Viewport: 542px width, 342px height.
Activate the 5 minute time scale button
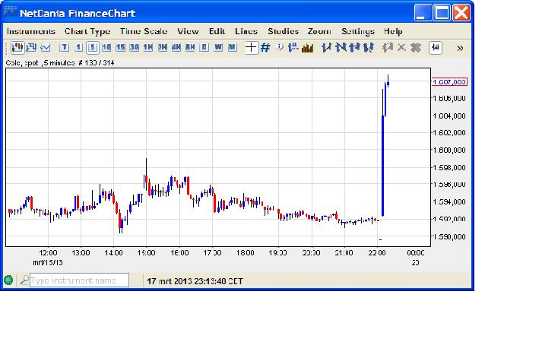pos(92,48)
